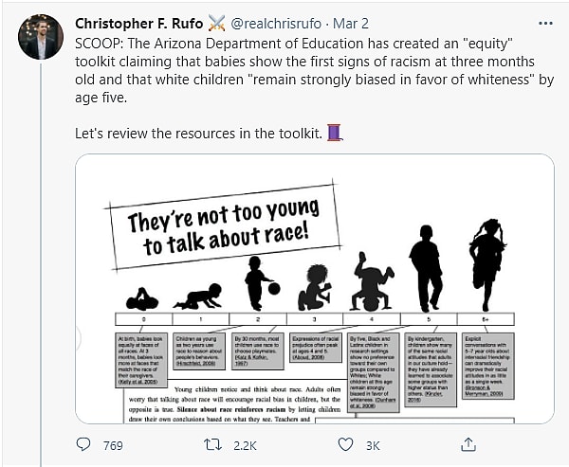The height and width of the screenshot is (467, 569).
Task: Open the three-dot more options menu
Action: (543, 22)
